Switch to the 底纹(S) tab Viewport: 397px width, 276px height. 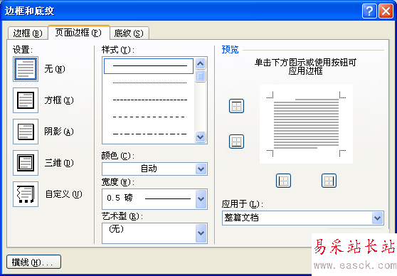coord(129,33)
